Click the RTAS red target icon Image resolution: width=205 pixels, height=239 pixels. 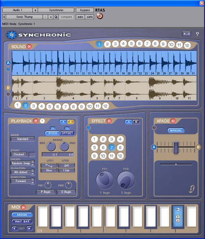[100, 16]
